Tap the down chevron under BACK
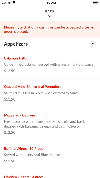Viewport: 100px width, 178px height. click(x=50, y=16)
